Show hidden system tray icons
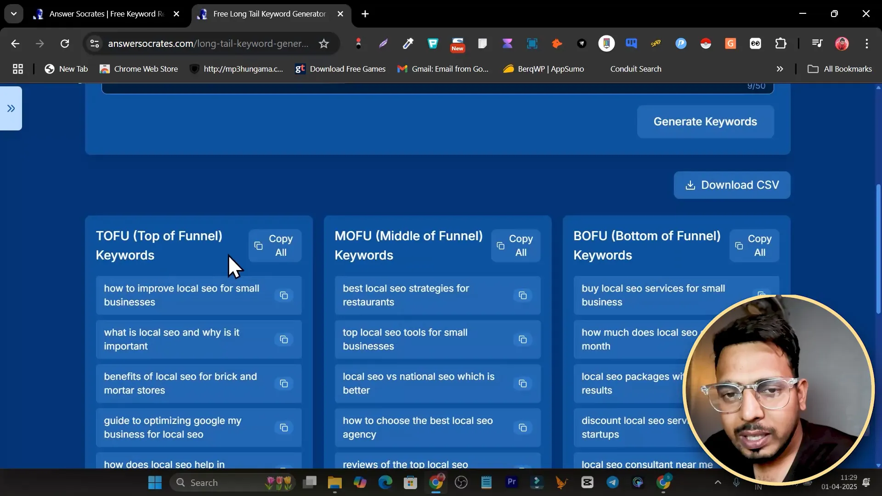The width and height of the screenshot is (882, 496). click(718, 482)
